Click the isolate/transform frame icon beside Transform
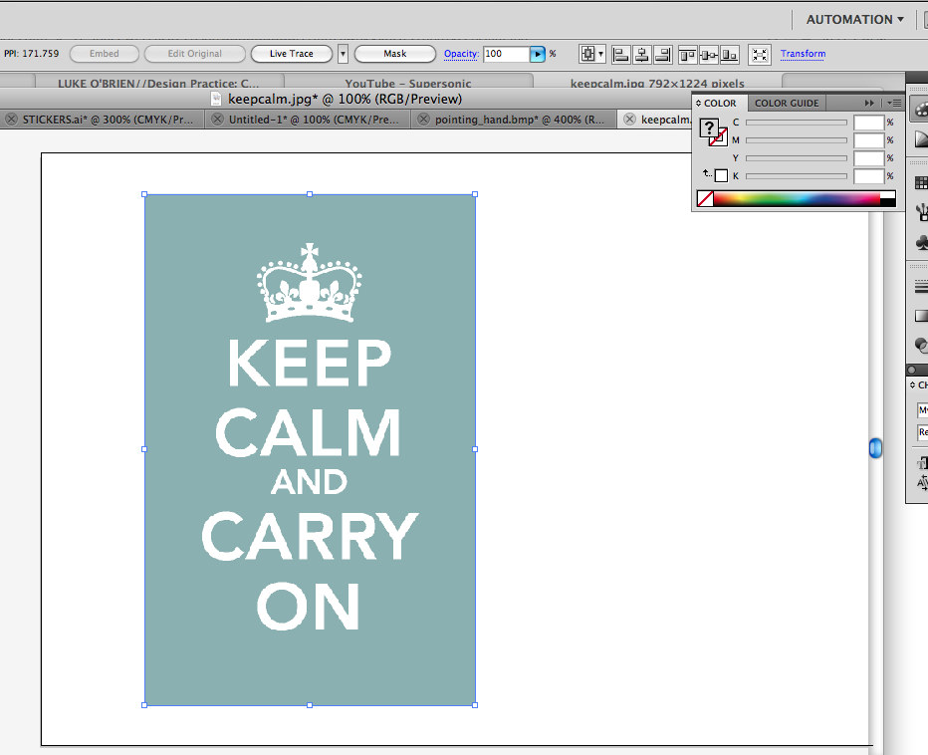928x755 pixels. [x=760, y=55]
